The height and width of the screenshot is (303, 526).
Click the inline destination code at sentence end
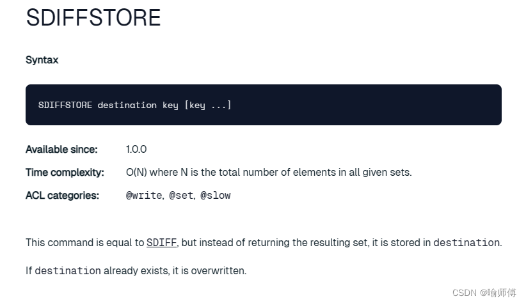click(x=466, y=242)
